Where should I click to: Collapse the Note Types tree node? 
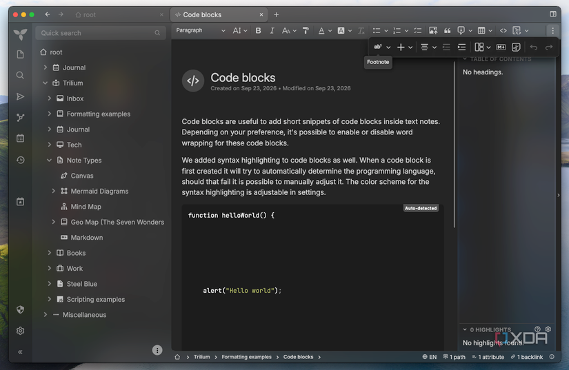tap(50, 160)
